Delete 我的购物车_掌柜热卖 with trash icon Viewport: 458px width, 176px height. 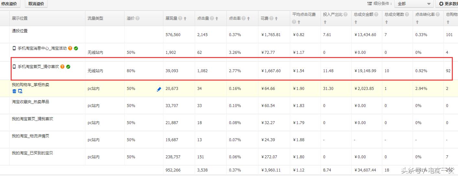tap(14, 91)
